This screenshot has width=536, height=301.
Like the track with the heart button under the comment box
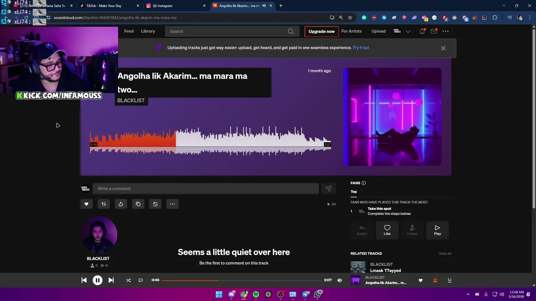(86, 204)
